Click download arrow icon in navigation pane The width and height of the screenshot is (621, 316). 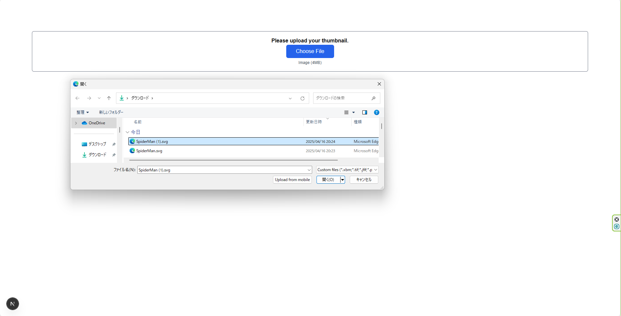coord(84,155)
